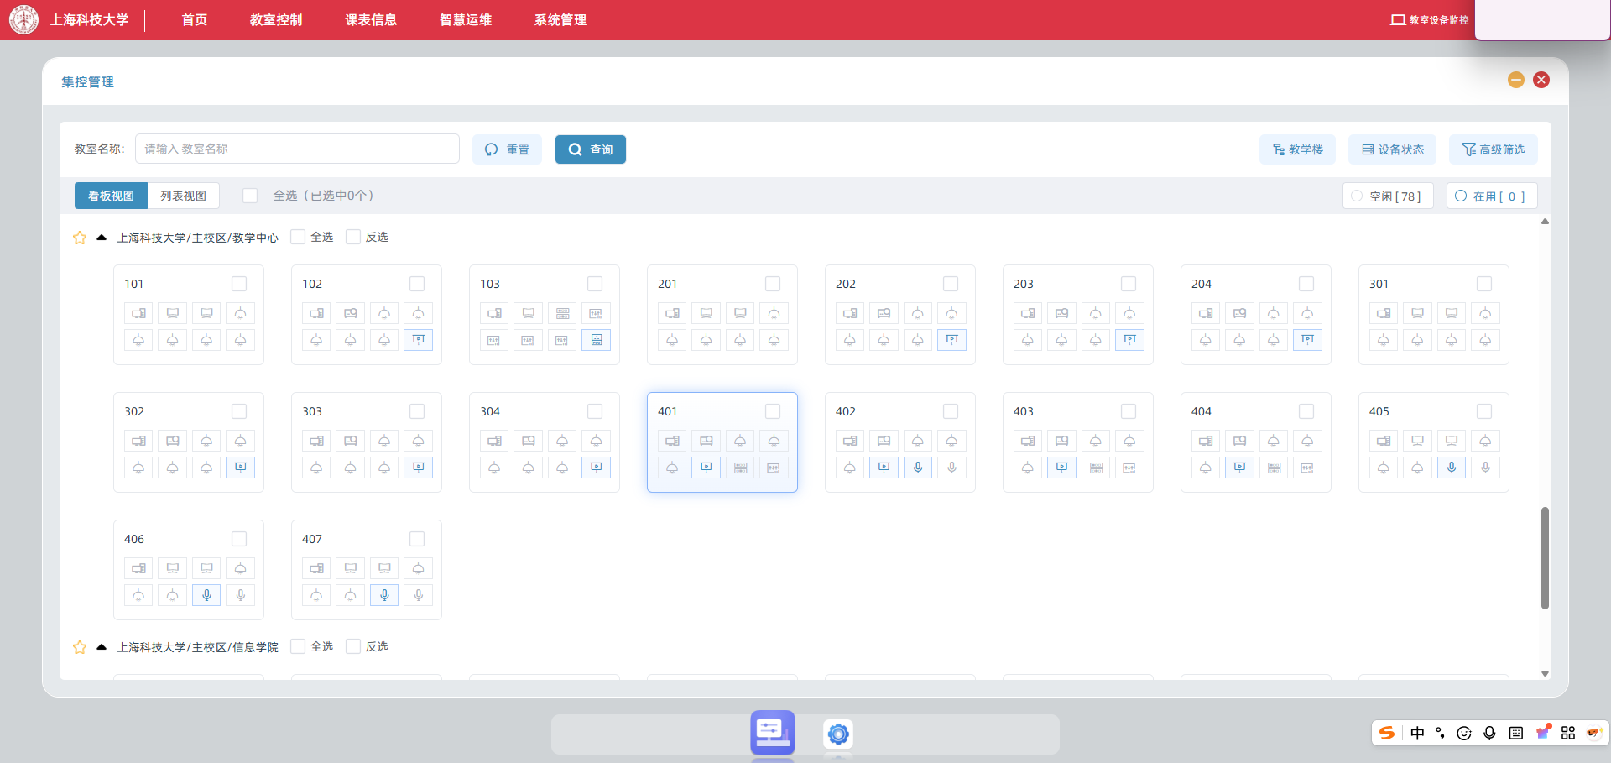Image resolution: width=1611 pixels, height=763 pixels.
Task: Check 反选 for the 教学中心 group
Action: point(353,237)
